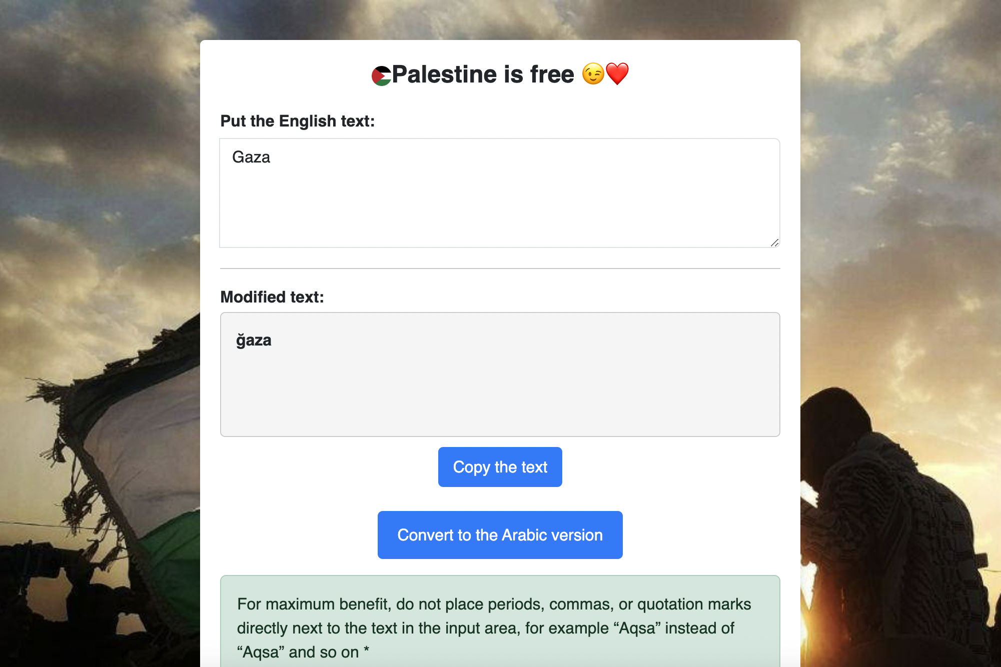Click the red heart emoji
The image size is (1001, 667).
point(617,74)
